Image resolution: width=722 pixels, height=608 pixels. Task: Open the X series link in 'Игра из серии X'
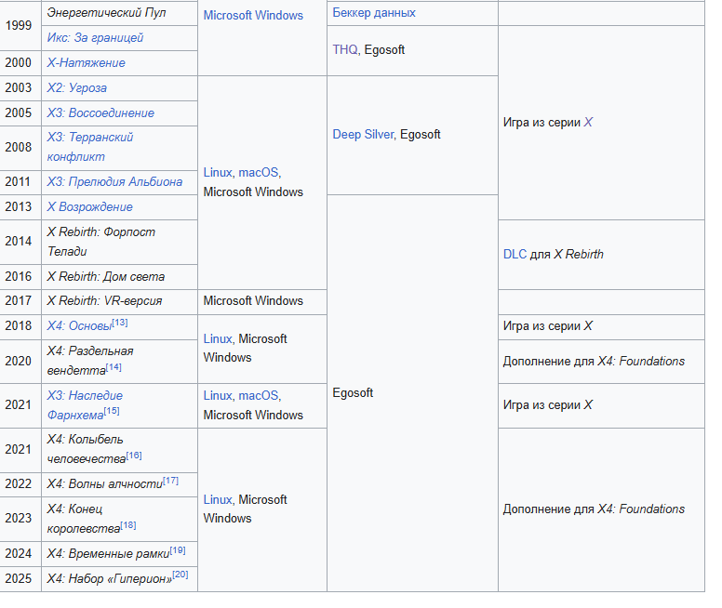coord(588,123)
